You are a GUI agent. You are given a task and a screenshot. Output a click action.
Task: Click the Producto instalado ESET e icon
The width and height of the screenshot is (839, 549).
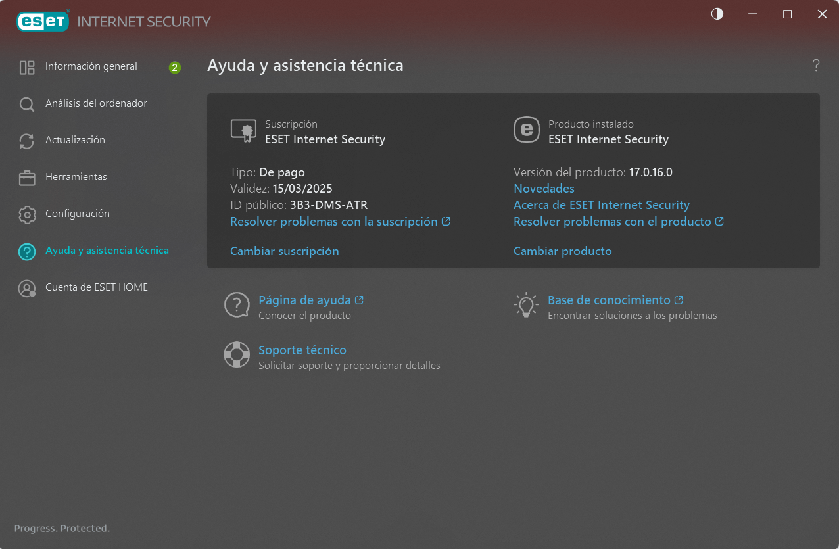coord(526,130)
